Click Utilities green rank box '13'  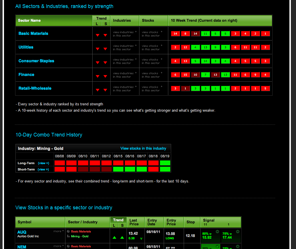click(205, 47)
